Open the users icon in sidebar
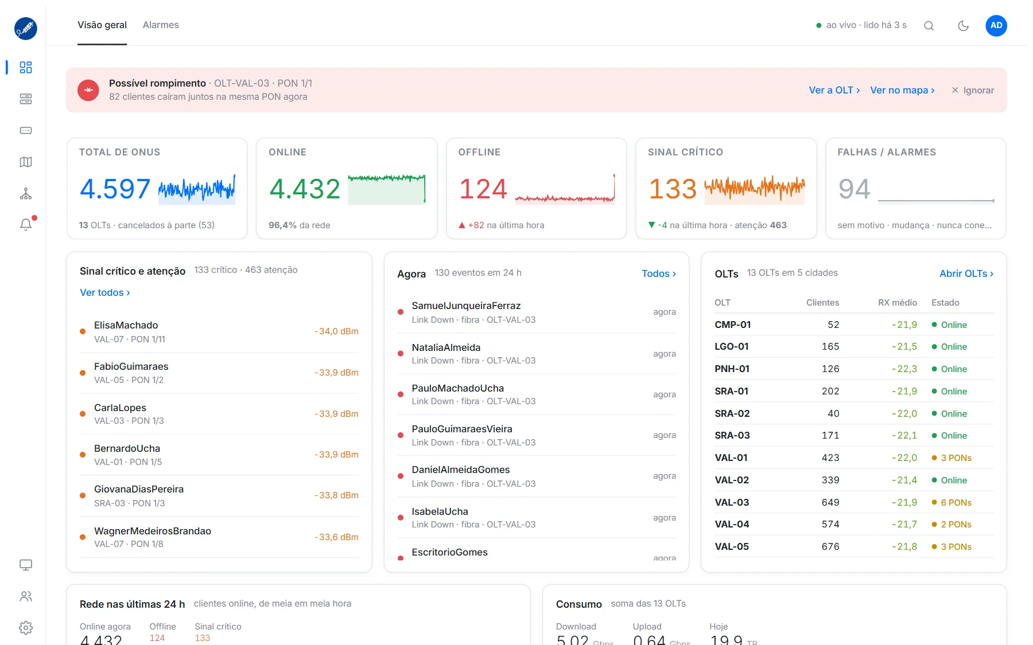 (26, 596)
